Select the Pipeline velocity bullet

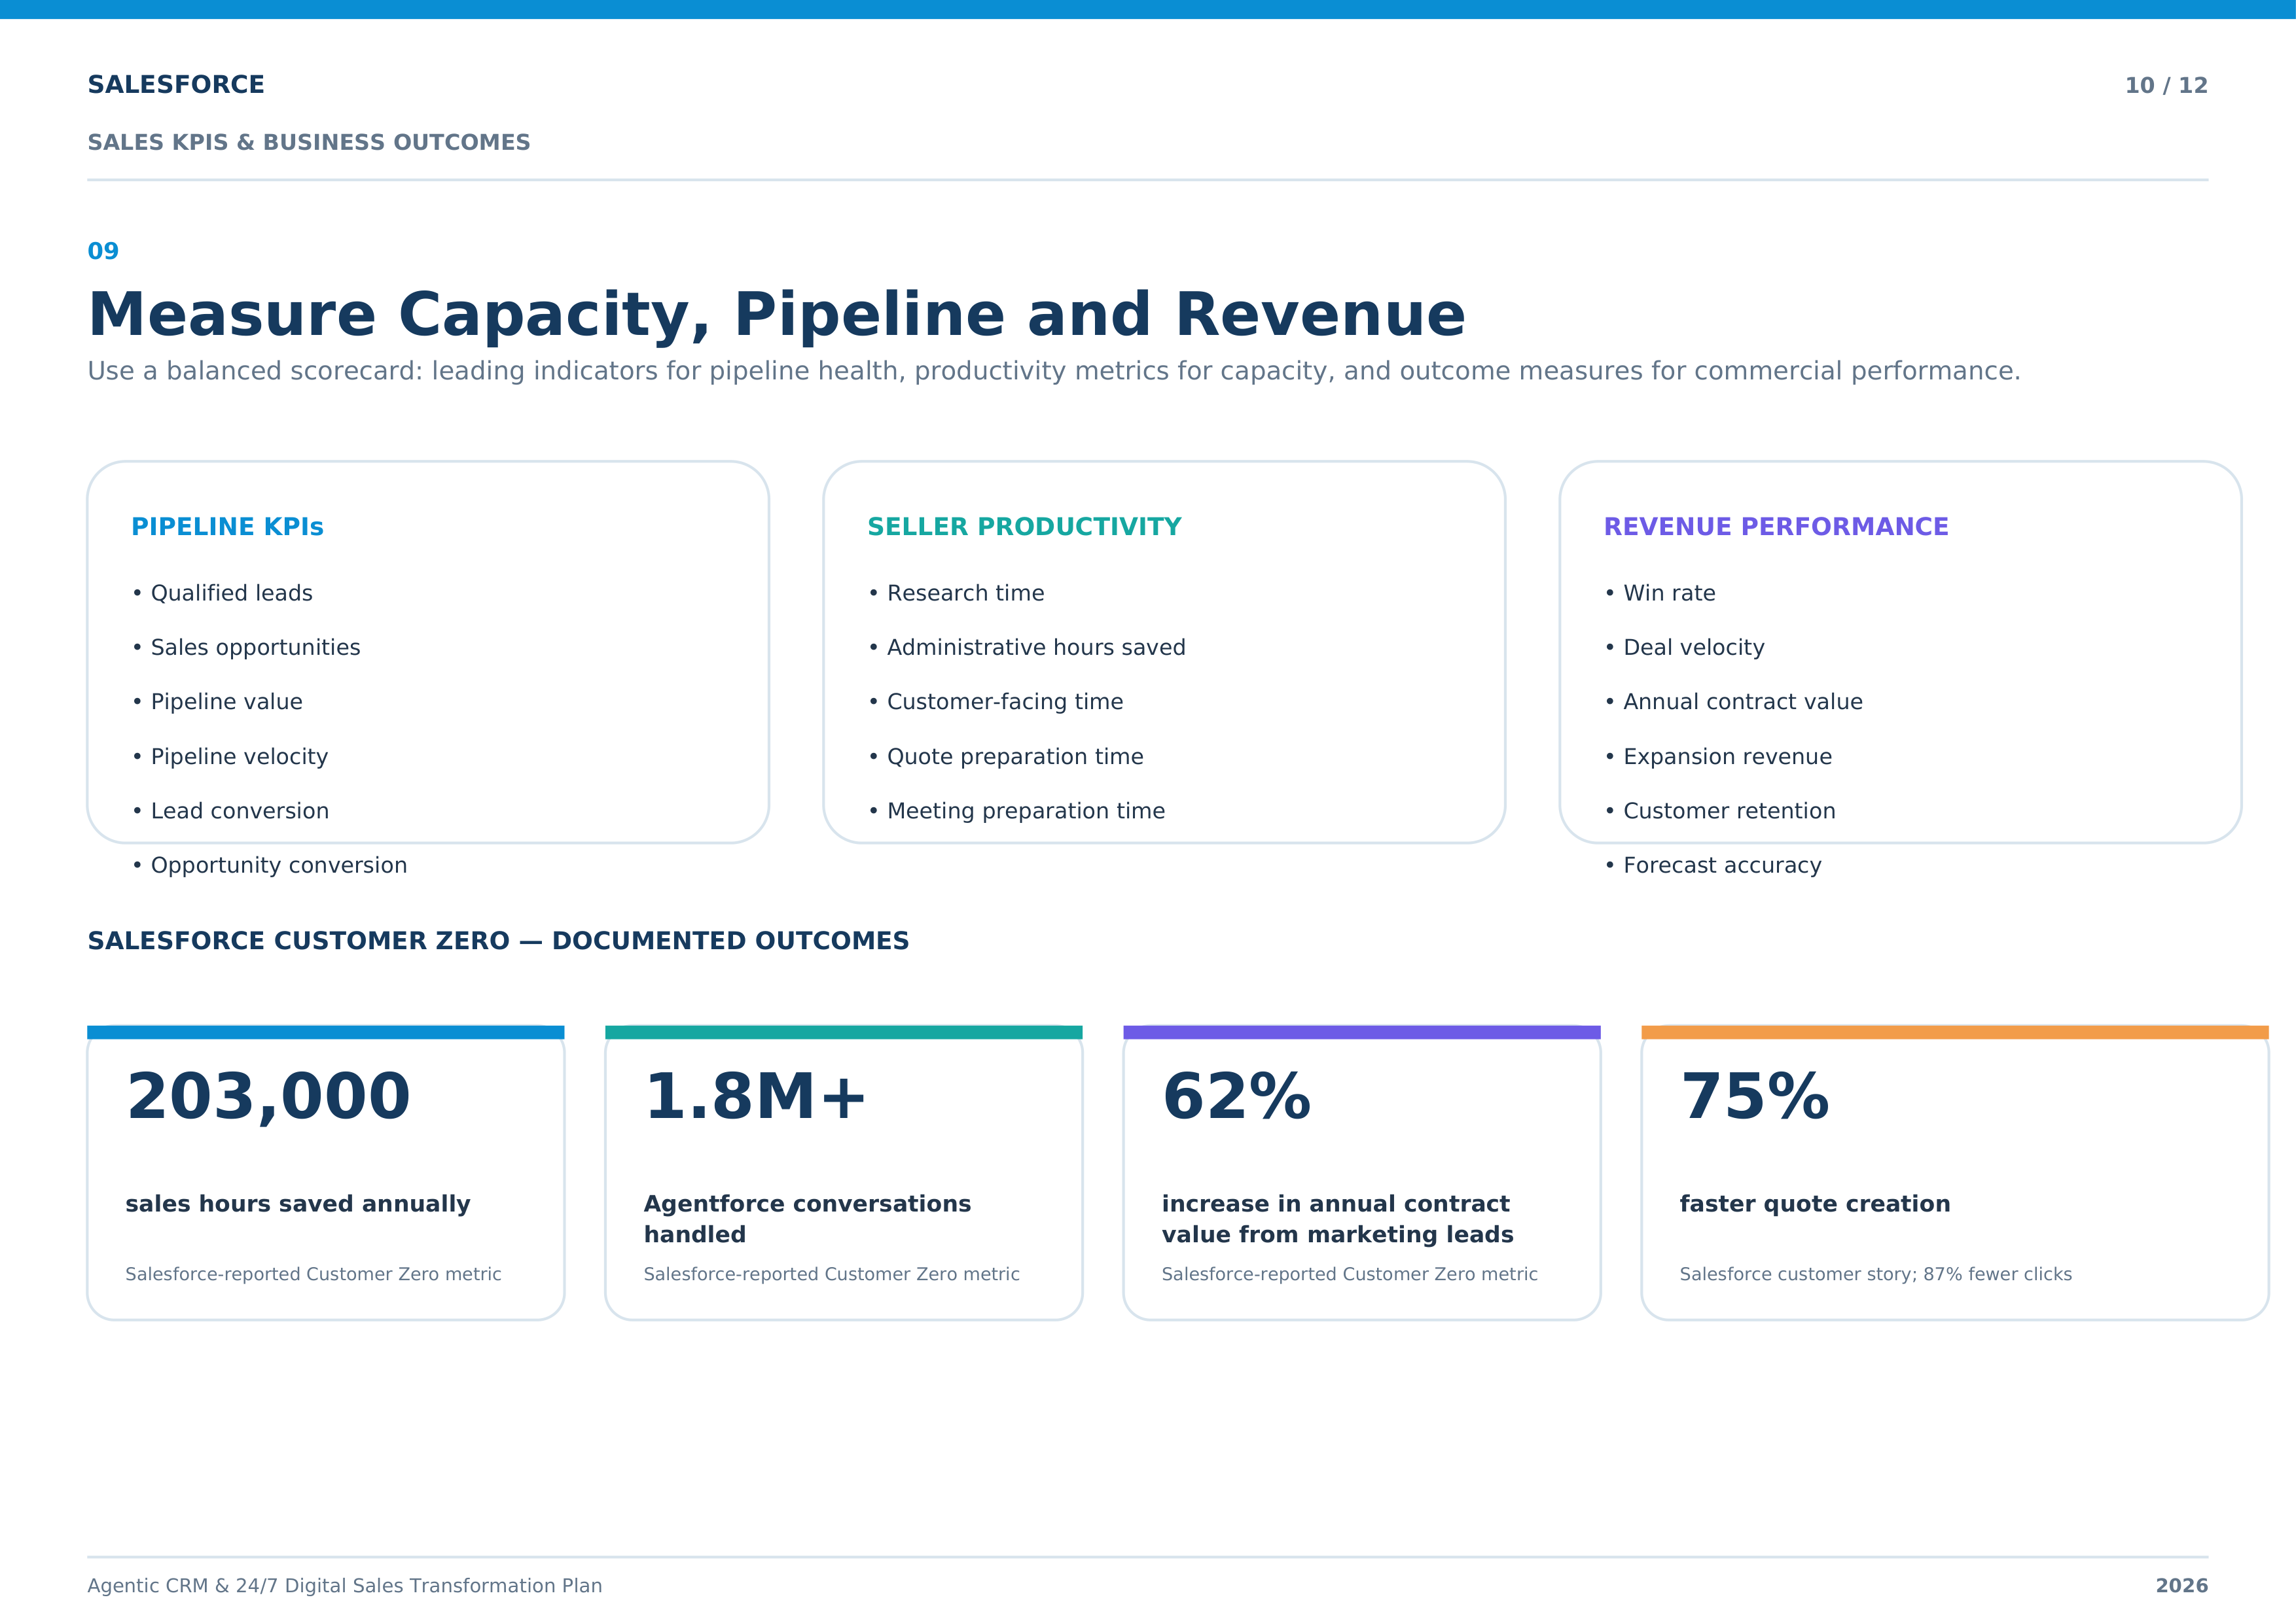(x=230, y=756)
